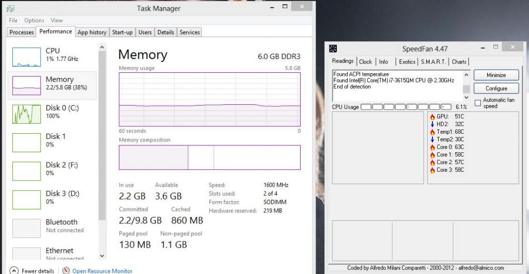
Task: Select the CPU usage graph thumbnail
Action: click(26, 57)
